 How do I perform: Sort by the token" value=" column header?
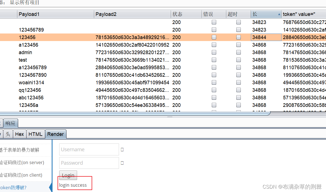[304, 14]
